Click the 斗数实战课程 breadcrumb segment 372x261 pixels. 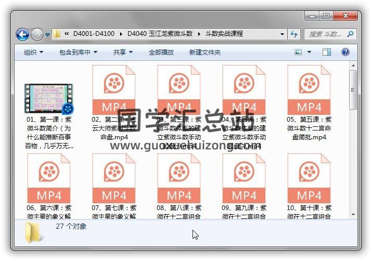[x=223, y=34]
